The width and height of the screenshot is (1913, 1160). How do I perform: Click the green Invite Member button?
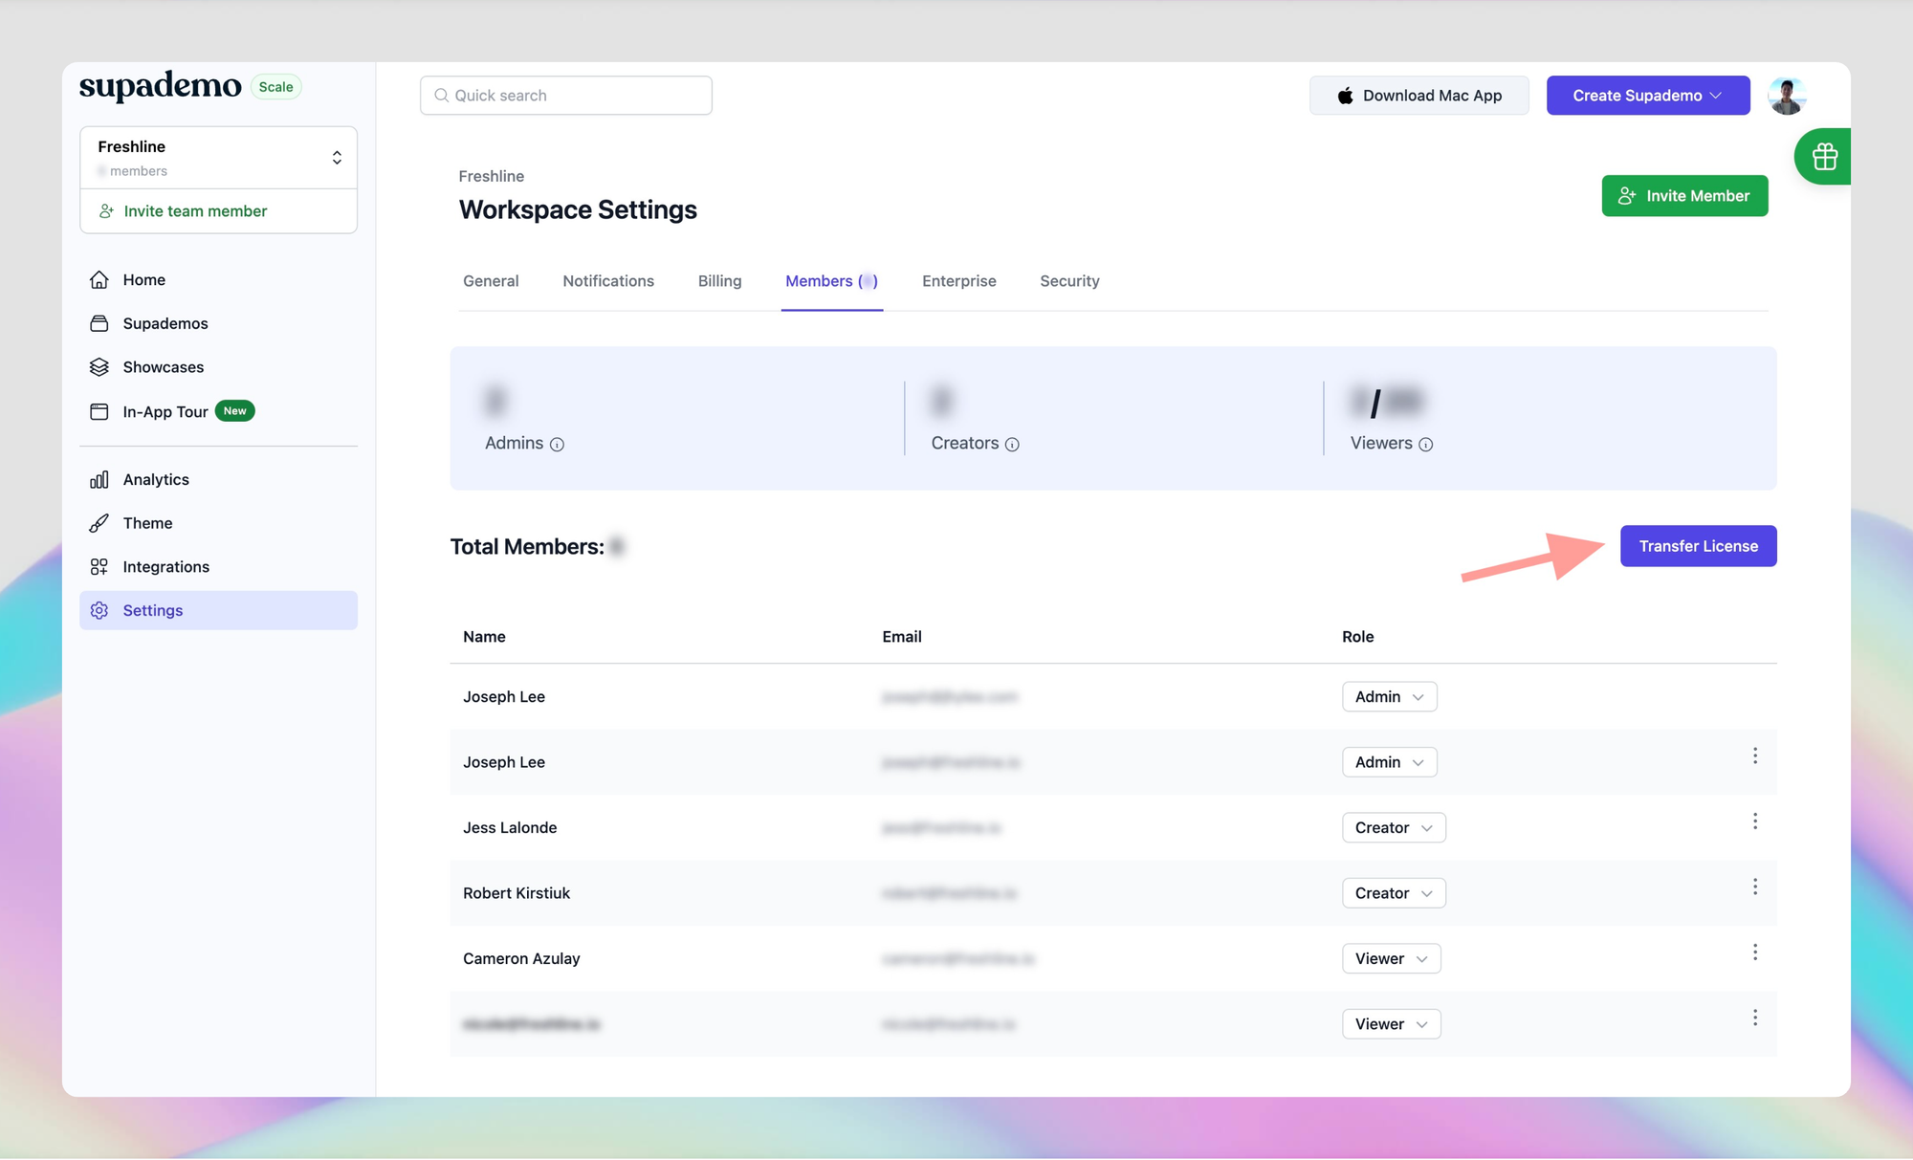(x=1684, y=196)
